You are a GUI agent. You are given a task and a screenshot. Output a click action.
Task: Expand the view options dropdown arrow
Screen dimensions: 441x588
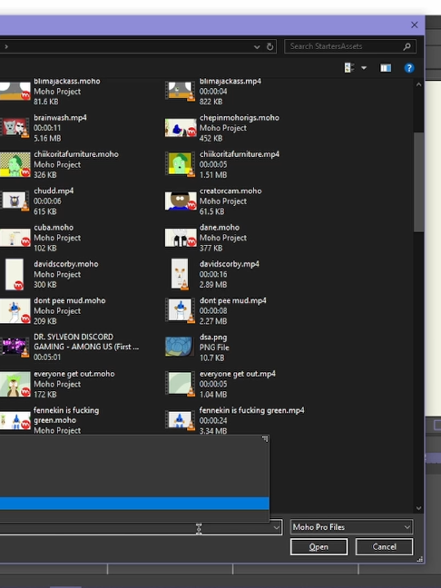tap(364, 68)
